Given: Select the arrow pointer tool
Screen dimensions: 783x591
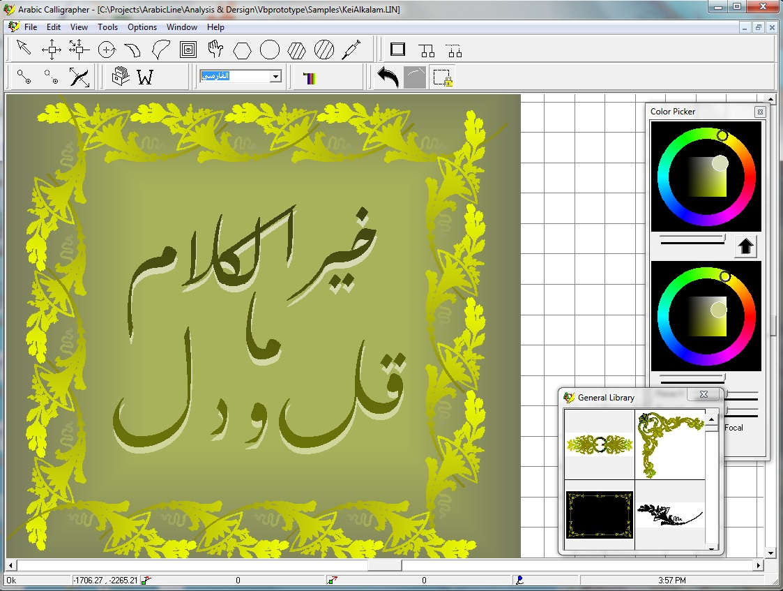Looking at the screenshot, I should tap(24, 48).
